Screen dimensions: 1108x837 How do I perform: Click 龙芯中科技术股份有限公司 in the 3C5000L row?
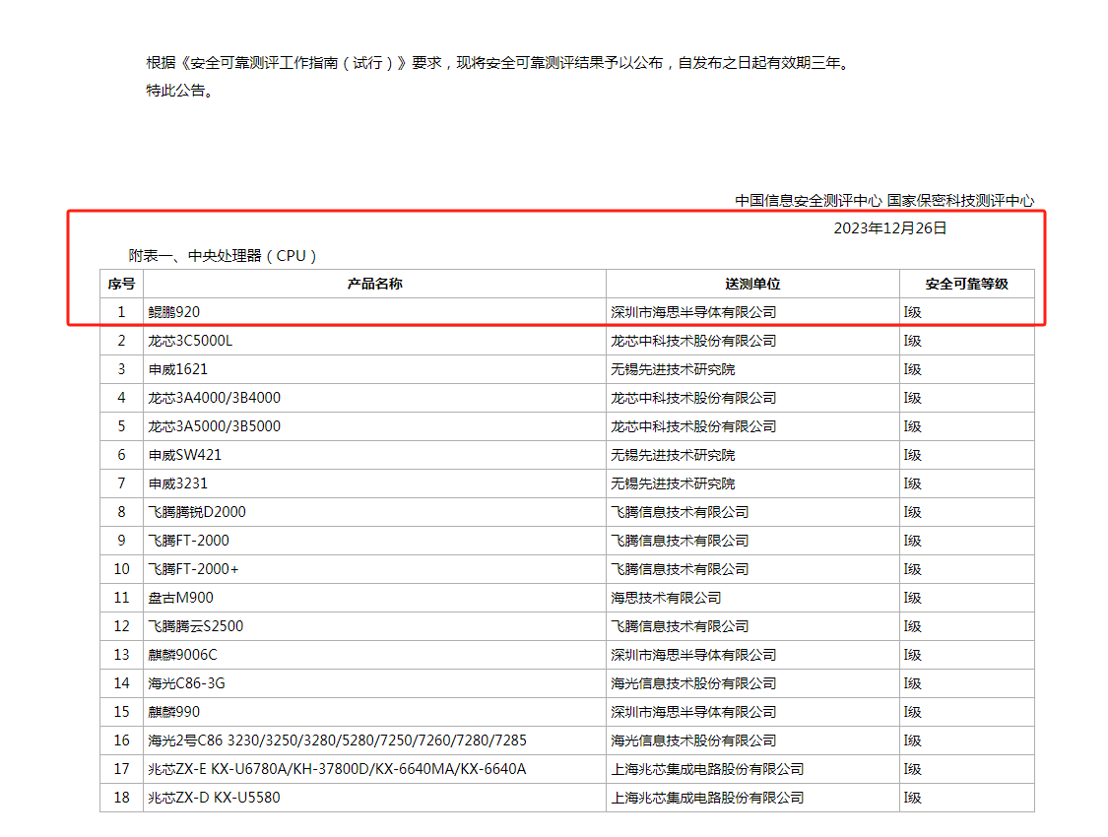[x=694, y=341]
